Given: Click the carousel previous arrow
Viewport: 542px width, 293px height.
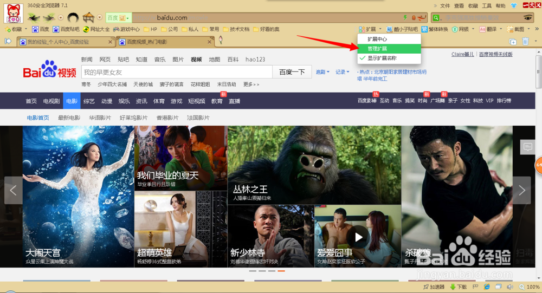Looking at the screenshot, I should point(14,191).
